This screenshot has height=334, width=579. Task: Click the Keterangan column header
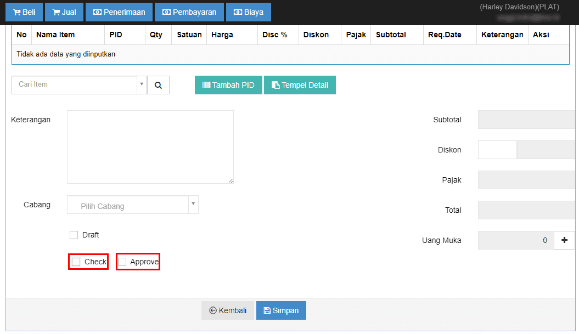click(x=502, y=35)
